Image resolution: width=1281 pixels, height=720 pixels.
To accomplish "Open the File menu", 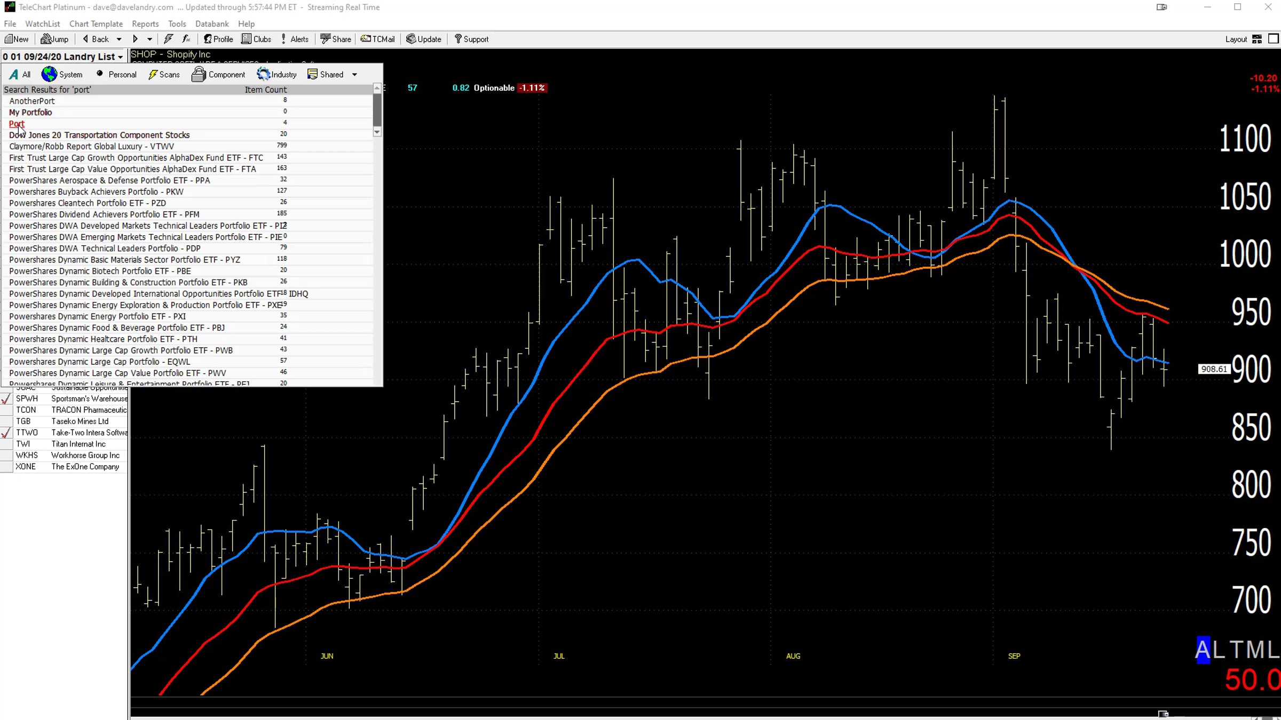I will (x=10, y=24).
